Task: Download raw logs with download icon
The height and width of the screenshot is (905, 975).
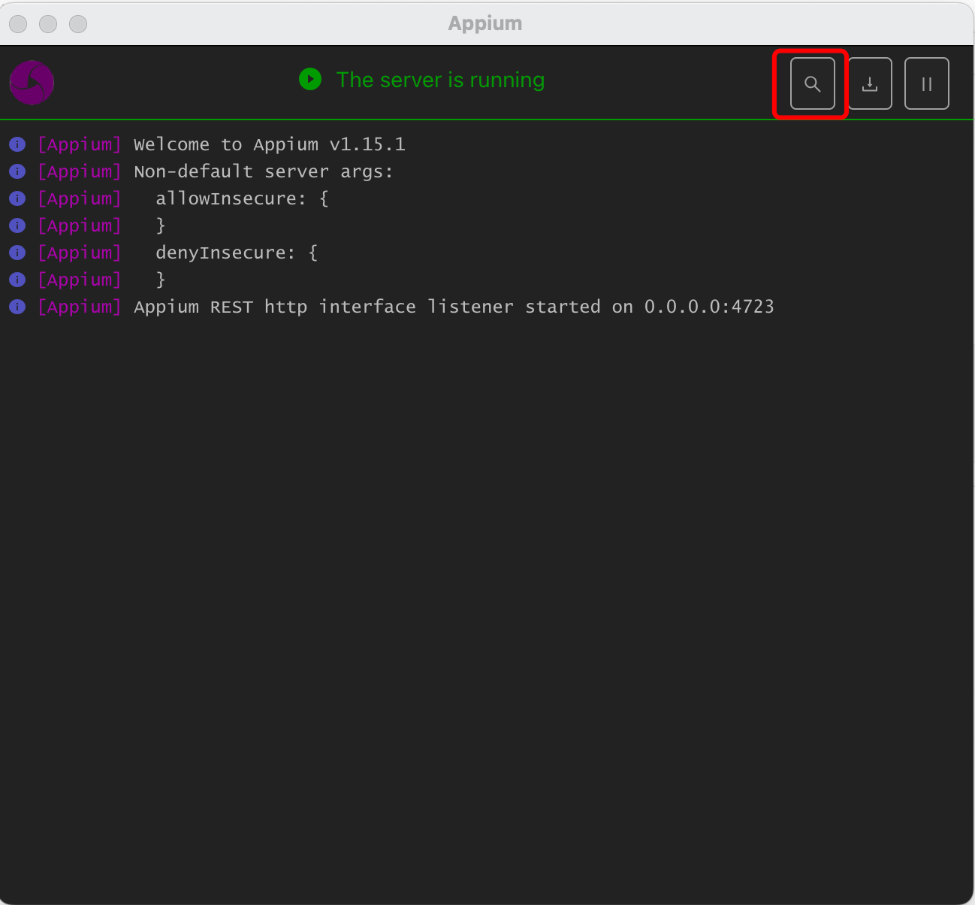Action: point(870,83)
